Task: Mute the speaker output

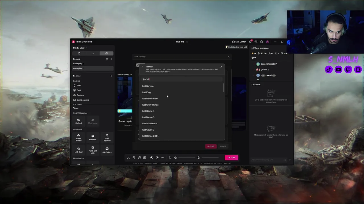Action: pyautogui.click(x=175, y=158)
